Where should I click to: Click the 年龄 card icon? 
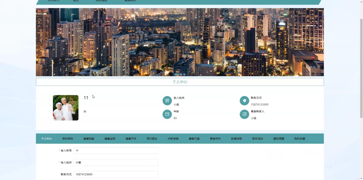[x=167, y=114]
